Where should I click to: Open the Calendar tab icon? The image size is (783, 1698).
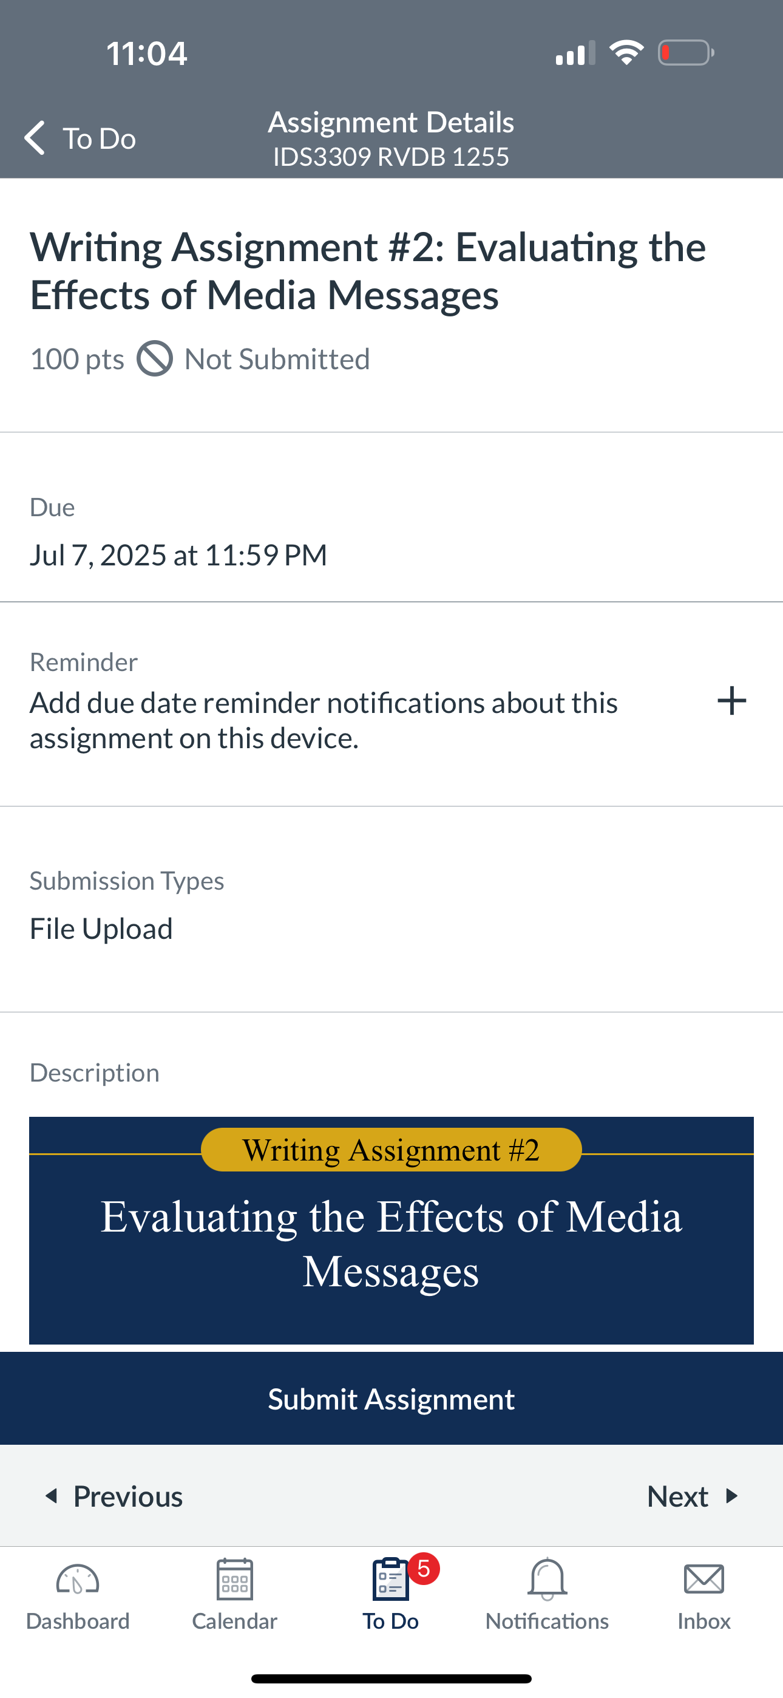(235, 1580)
